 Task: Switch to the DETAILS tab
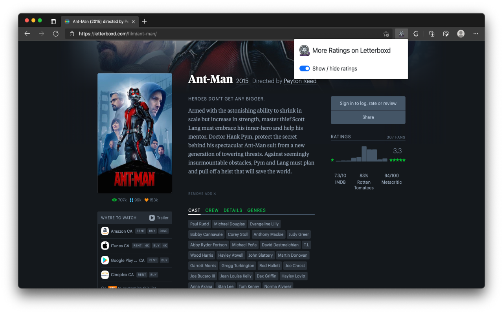pos(233,210)
